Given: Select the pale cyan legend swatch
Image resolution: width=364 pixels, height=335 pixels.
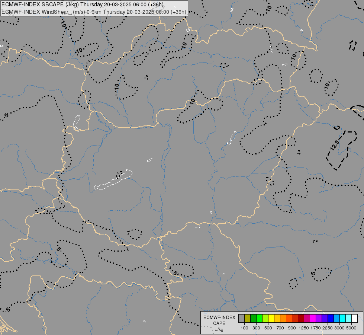Looking at the screenshot, I should coord(348,319).
